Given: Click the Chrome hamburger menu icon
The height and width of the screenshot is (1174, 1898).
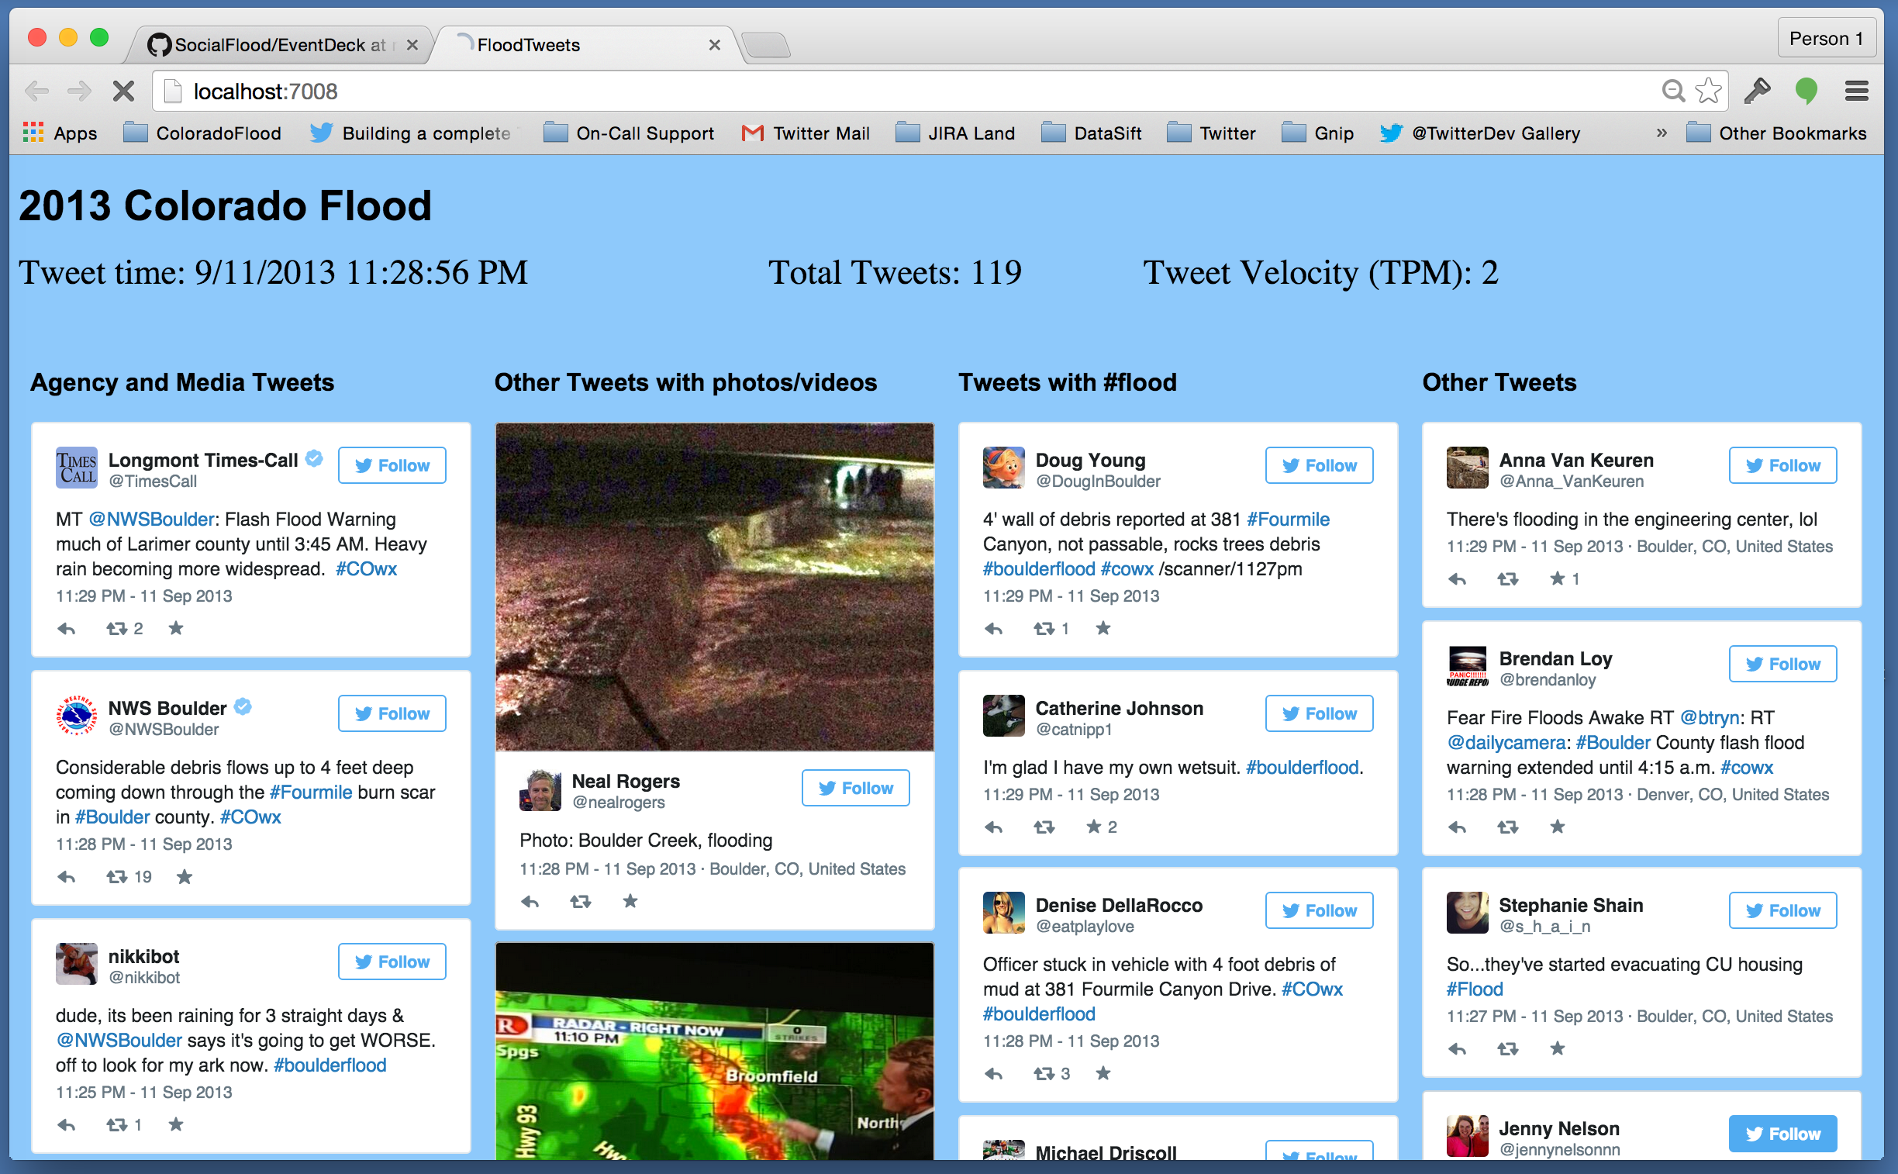Looking at the screenshot, I should [1856, 92].
